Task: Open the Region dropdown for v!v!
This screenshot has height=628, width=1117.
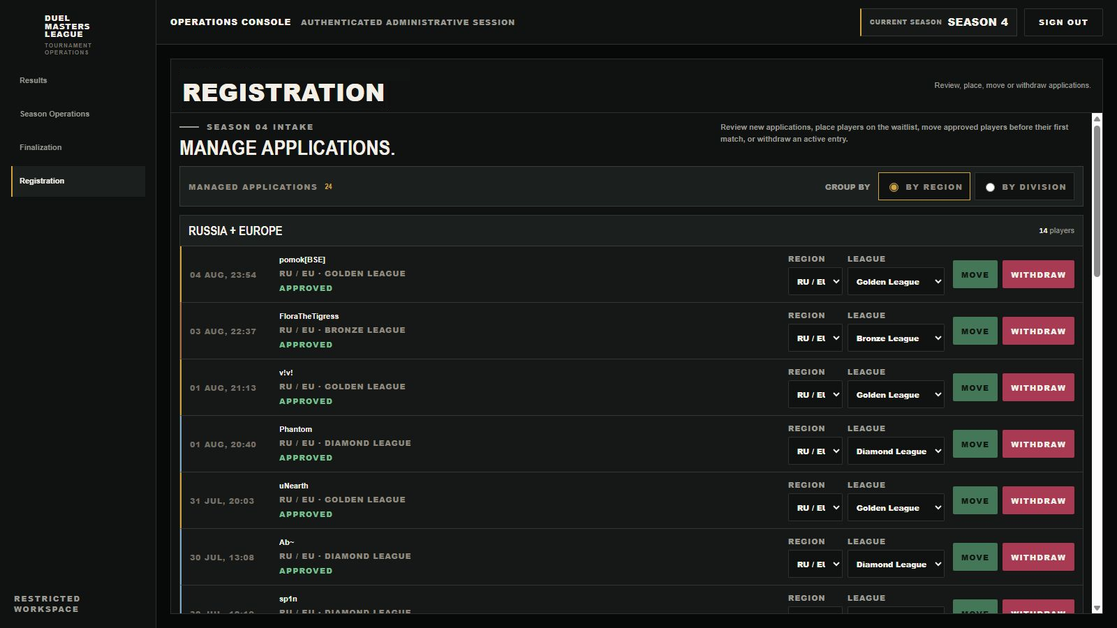Action: point(815,395)
